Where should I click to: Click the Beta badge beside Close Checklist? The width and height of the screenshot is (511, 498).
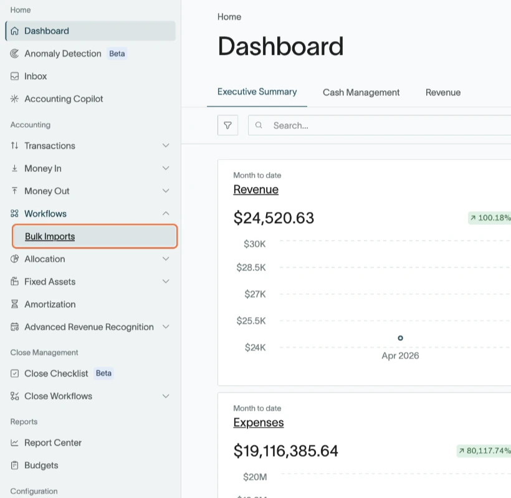[x=103, y=373]
